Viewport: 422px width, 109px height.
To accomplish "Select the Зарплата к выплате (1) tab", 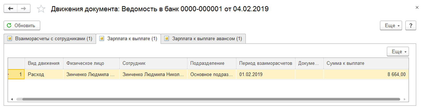I will tap(128, 39).
